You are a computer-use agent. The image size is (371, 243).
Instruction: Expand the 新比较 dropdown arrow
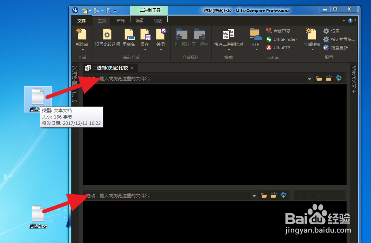pos(83,50)
